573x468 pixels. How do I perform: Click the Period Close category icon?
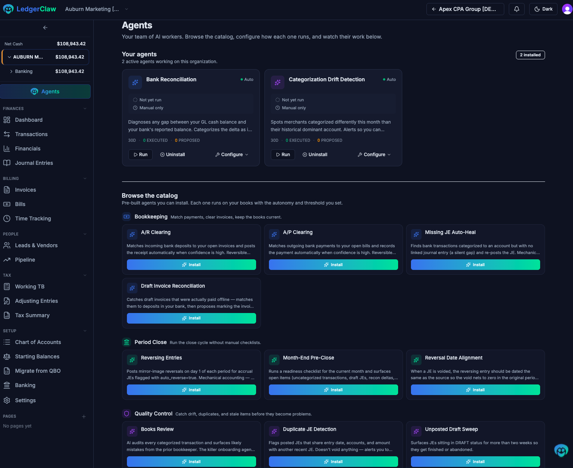pyautogui.click(x=127, y=342)
